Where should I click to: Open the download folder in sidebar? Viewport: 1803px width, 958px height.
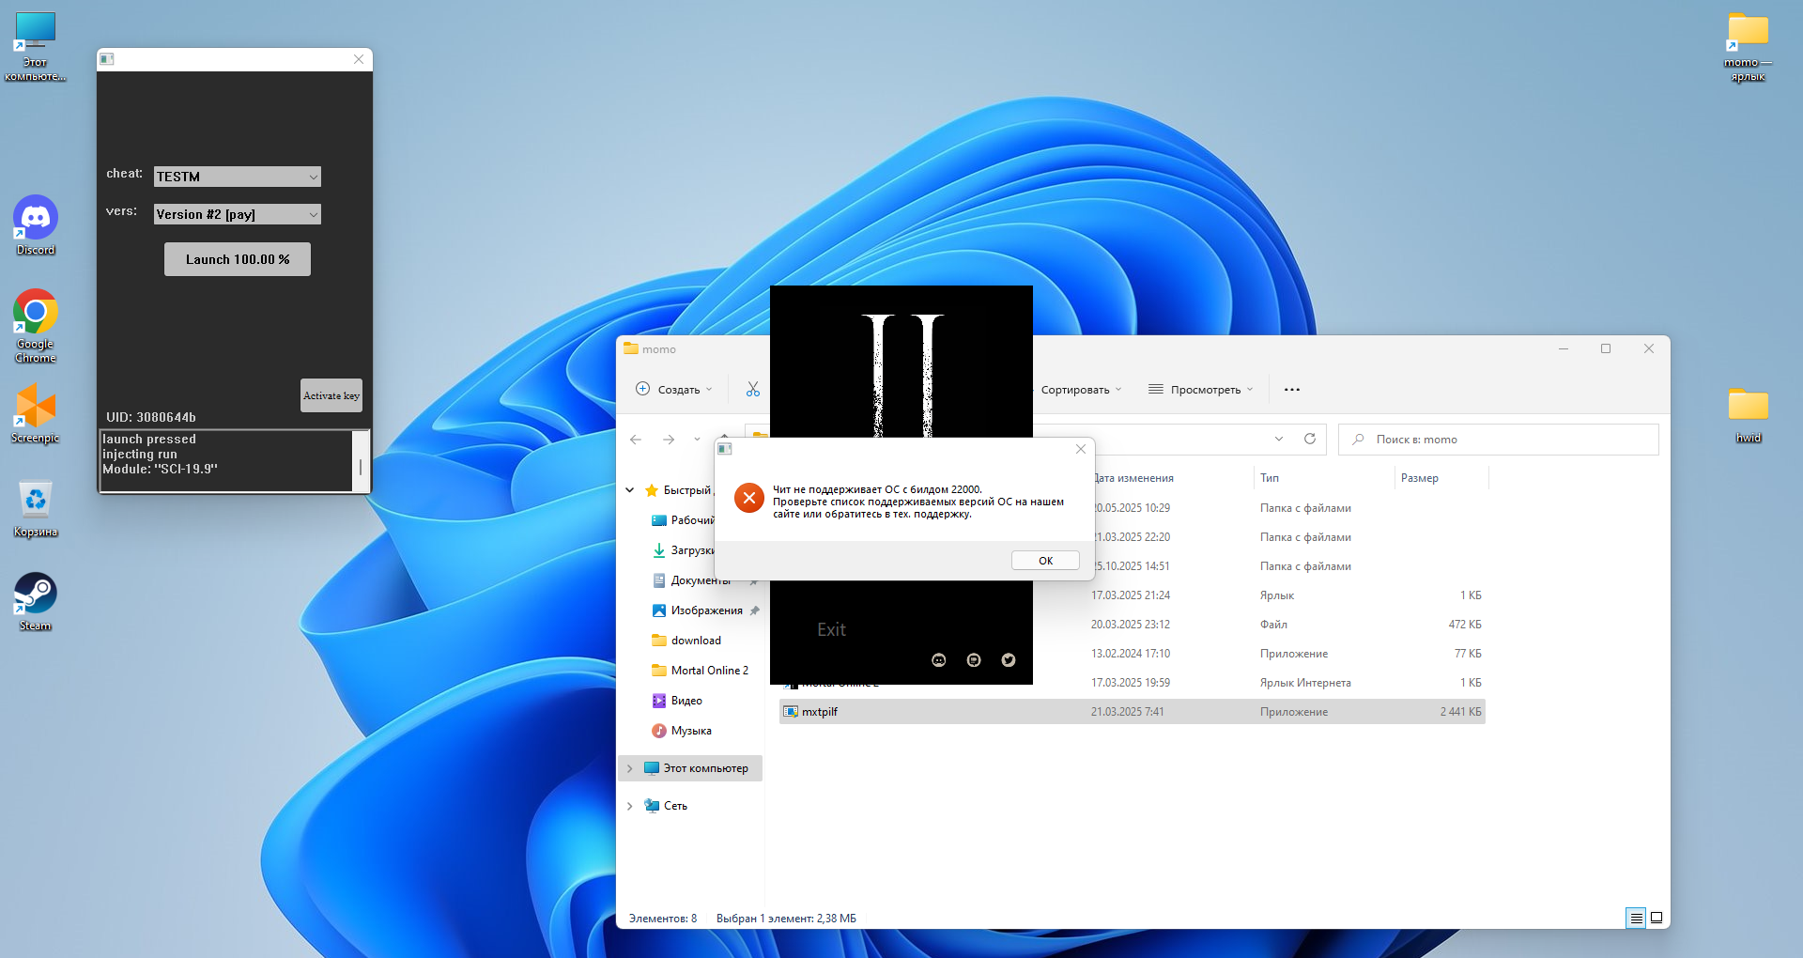tap(695, 641)
